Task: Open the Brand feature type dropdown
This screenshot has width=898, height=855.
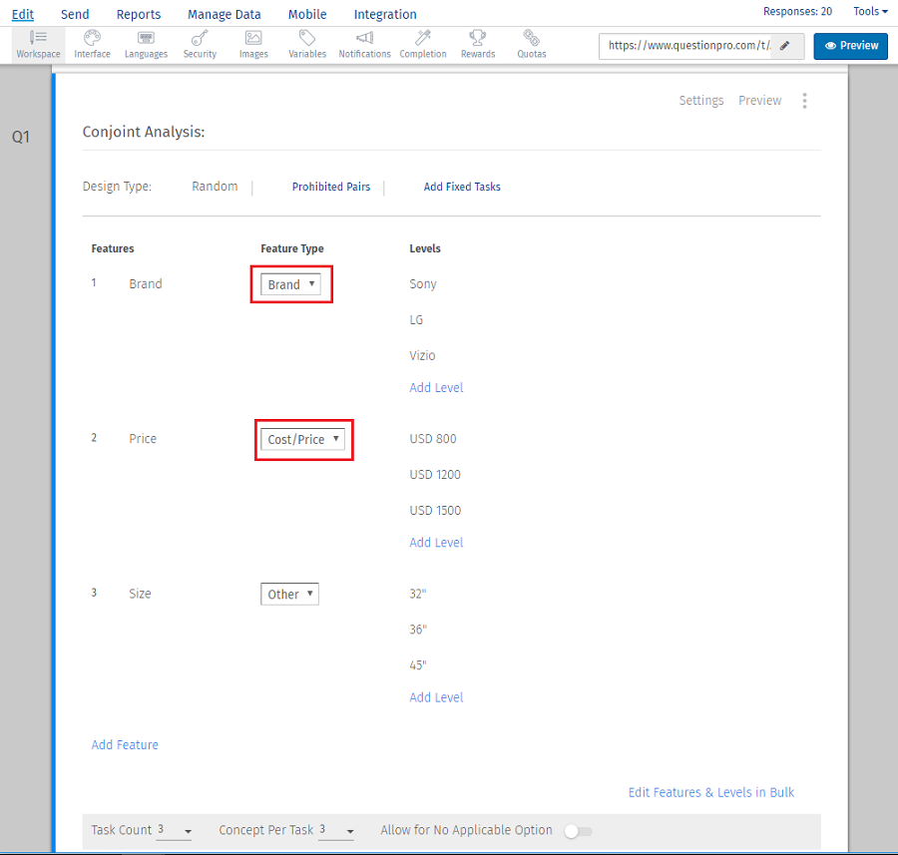Action: 290,283
